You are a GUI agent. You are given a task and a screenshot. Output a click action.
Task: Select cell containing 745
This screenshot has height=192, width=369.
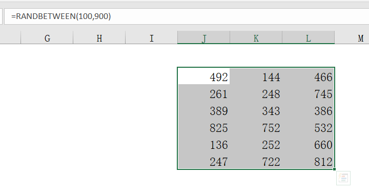tap(308, 93)
